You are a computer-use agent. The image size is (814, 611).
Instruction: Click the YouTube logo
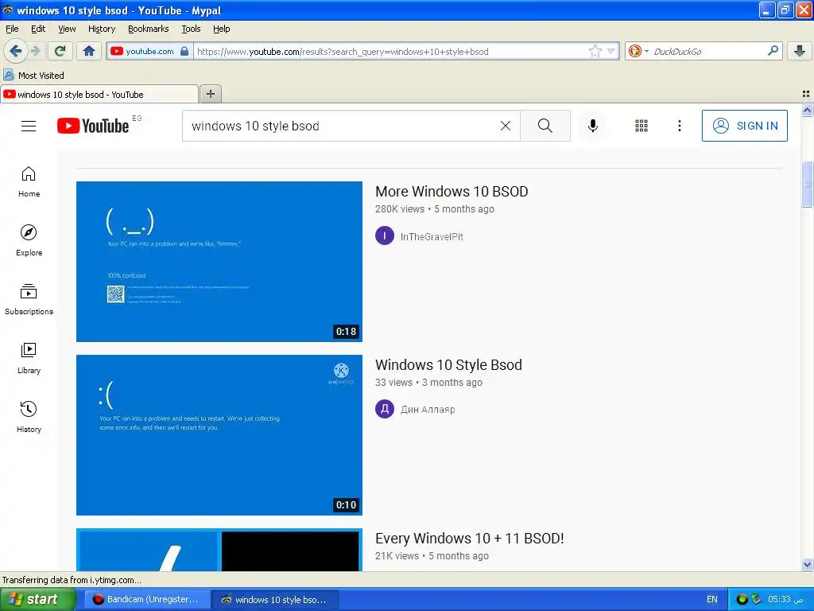[x=93, y=126]
